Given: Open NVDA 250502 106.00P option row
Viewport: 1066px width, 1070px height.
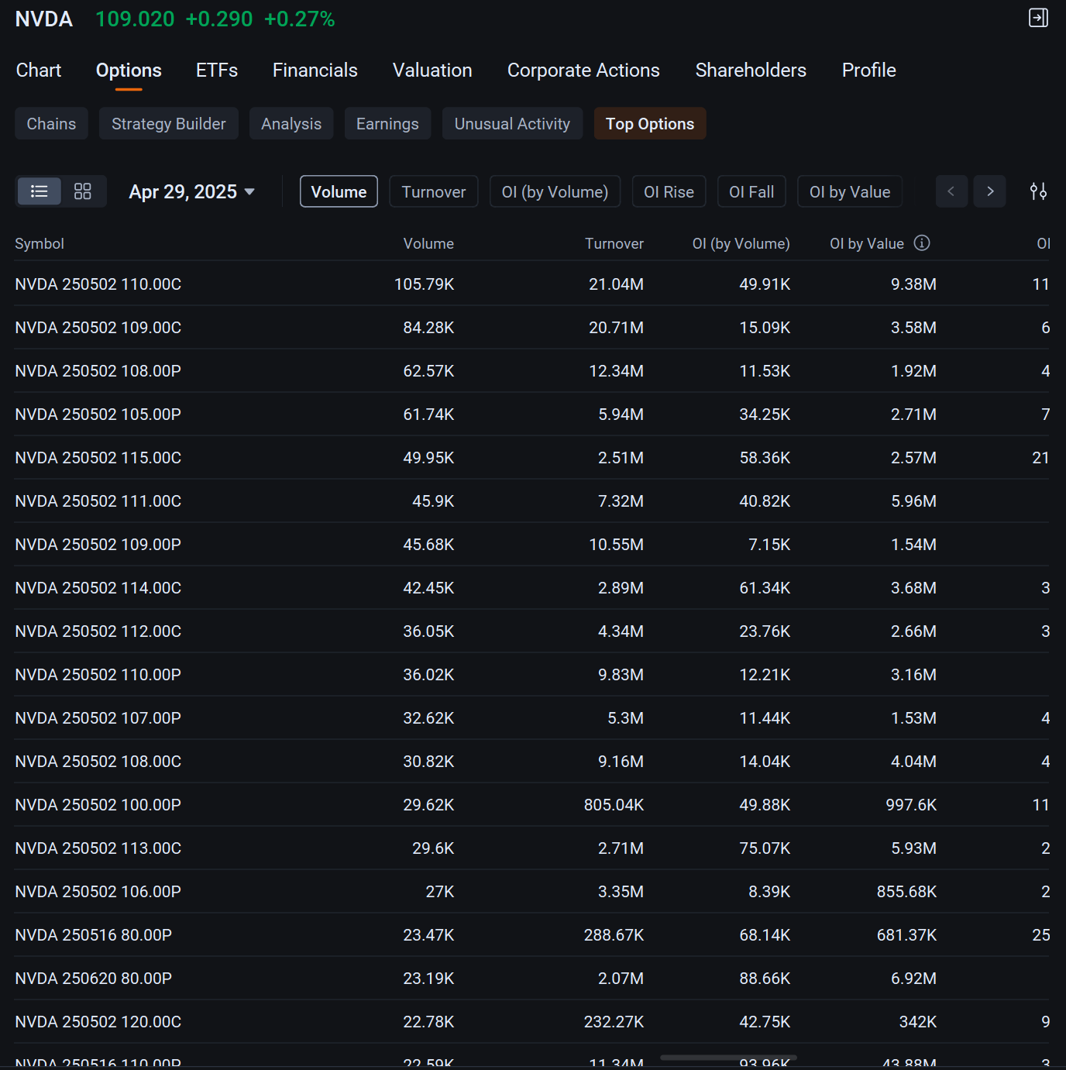Looking at the screenshot, I should (532, 891).
